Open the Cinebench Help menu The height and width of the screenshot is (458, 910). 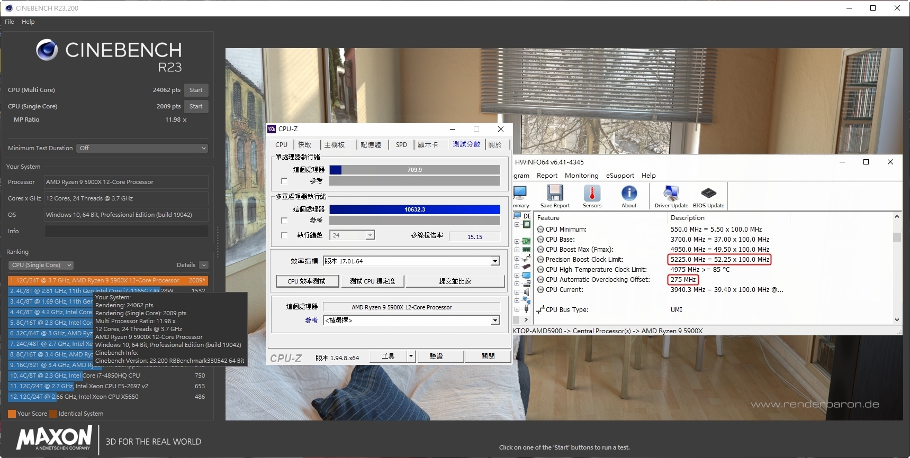[28, 22]
